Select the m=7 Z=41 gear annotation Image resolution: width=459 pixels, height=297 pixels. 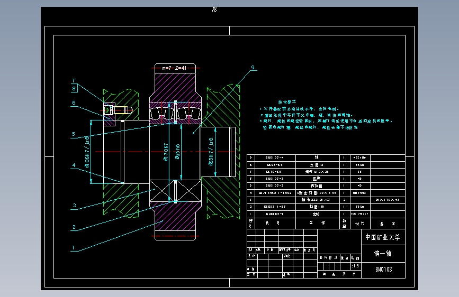coord(174,68)
